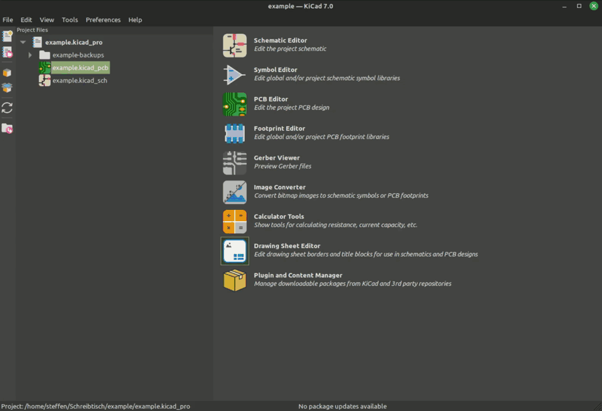
Task: Maximize the KiCad window
Action: 579,6
